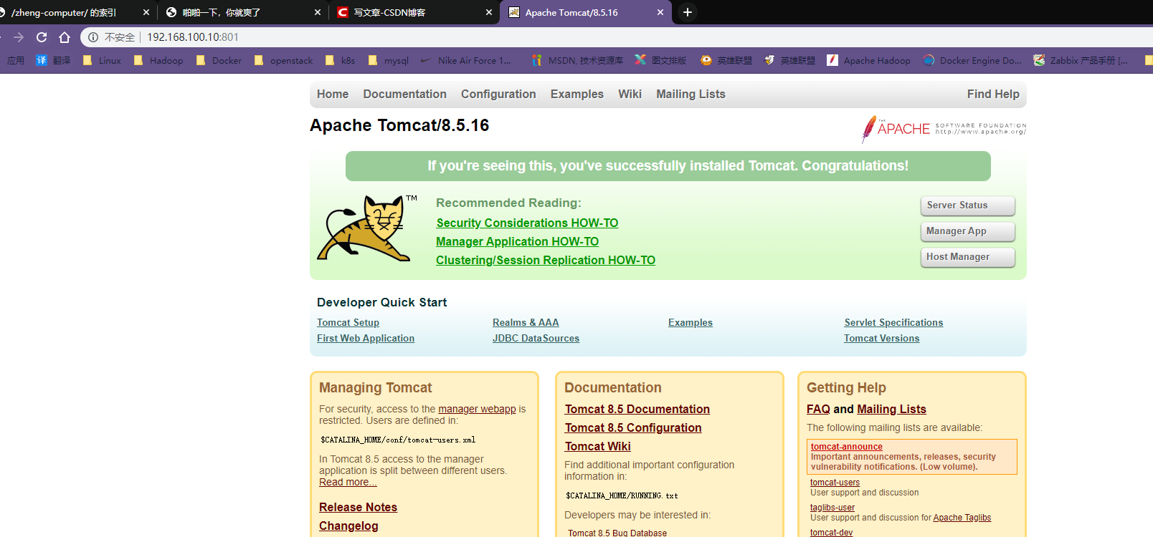The width and height of the screenshot is (1153, 537).
Task: Open a new browser tab
Action: point(687,12)
